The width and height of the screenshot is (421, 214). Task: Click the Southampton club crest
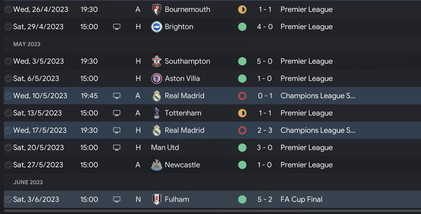(x=156, y=61)
